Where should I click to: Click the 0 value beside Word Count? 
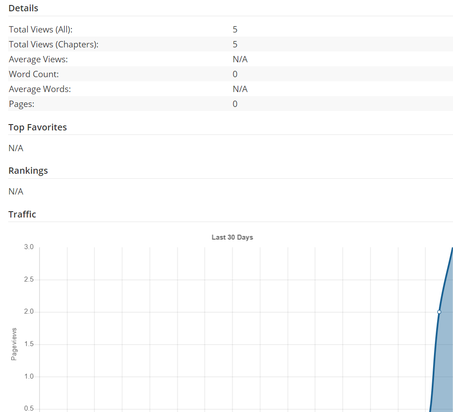235,74
